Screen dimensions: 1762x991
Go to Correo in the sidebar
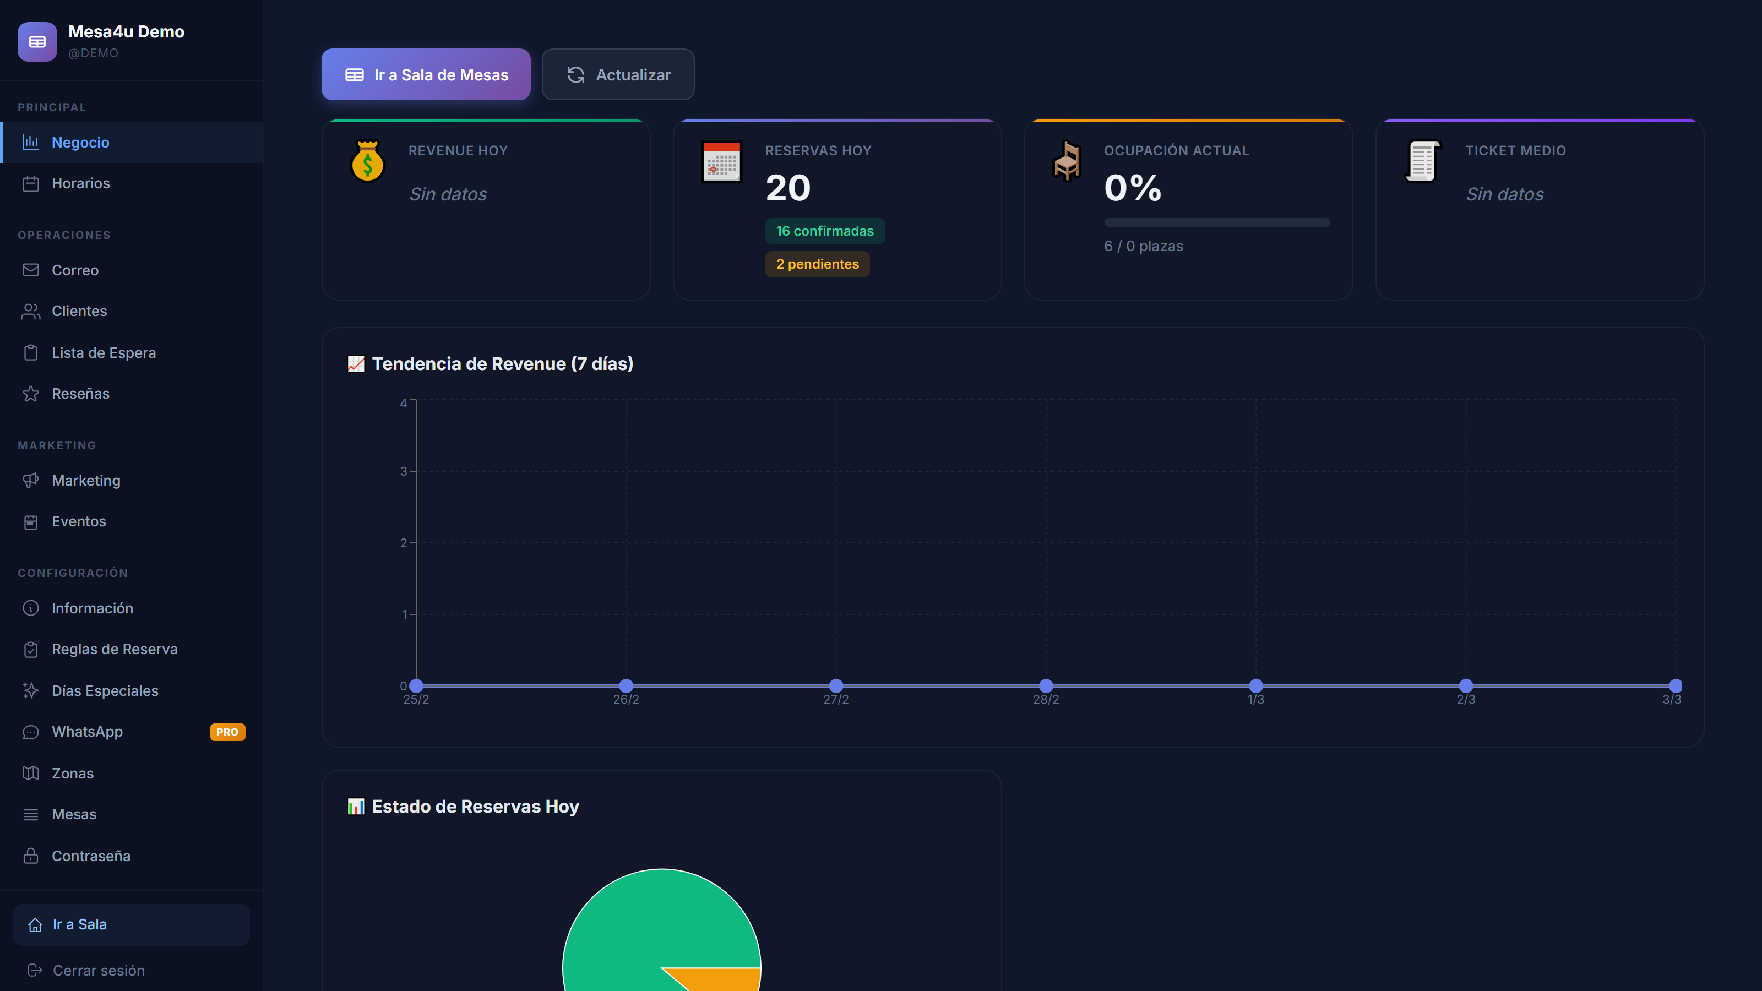pyautogui.click(x=132, y=270)
